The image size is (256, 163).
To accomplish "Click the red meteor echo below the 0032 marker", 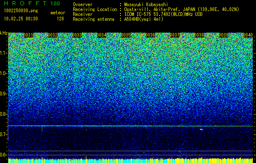I will [42, 129].
